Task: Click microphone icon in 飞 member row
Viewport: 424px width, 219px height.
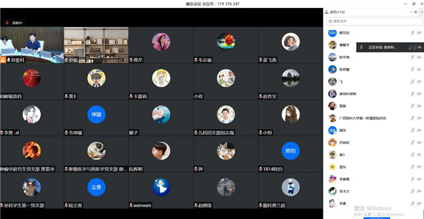Action: (x=412, y=81)
